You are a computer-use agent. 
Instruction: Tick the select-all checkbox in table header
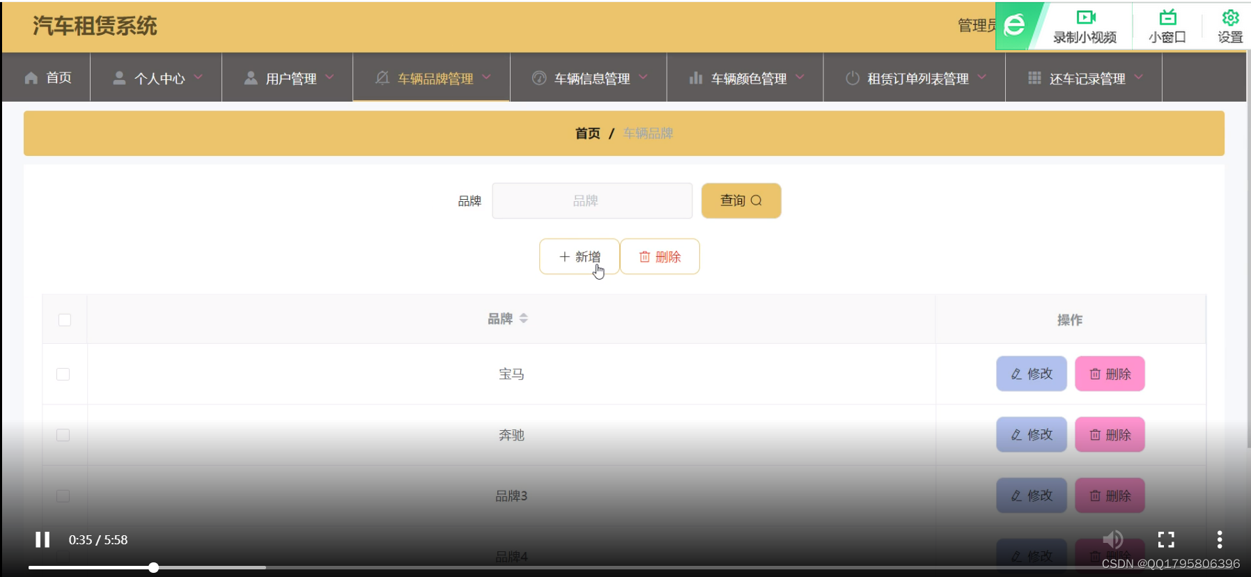point(65,319)
